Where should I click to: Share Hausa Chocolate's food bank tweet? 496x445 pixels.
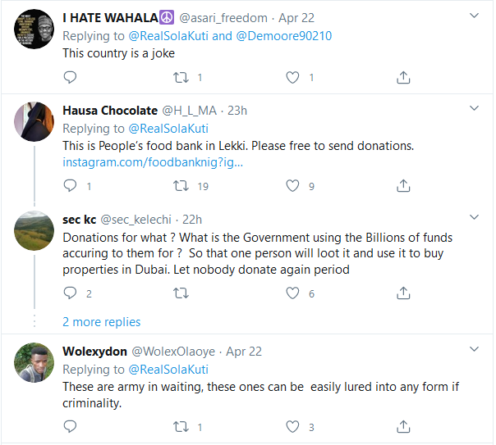click(x=403, y=186)
